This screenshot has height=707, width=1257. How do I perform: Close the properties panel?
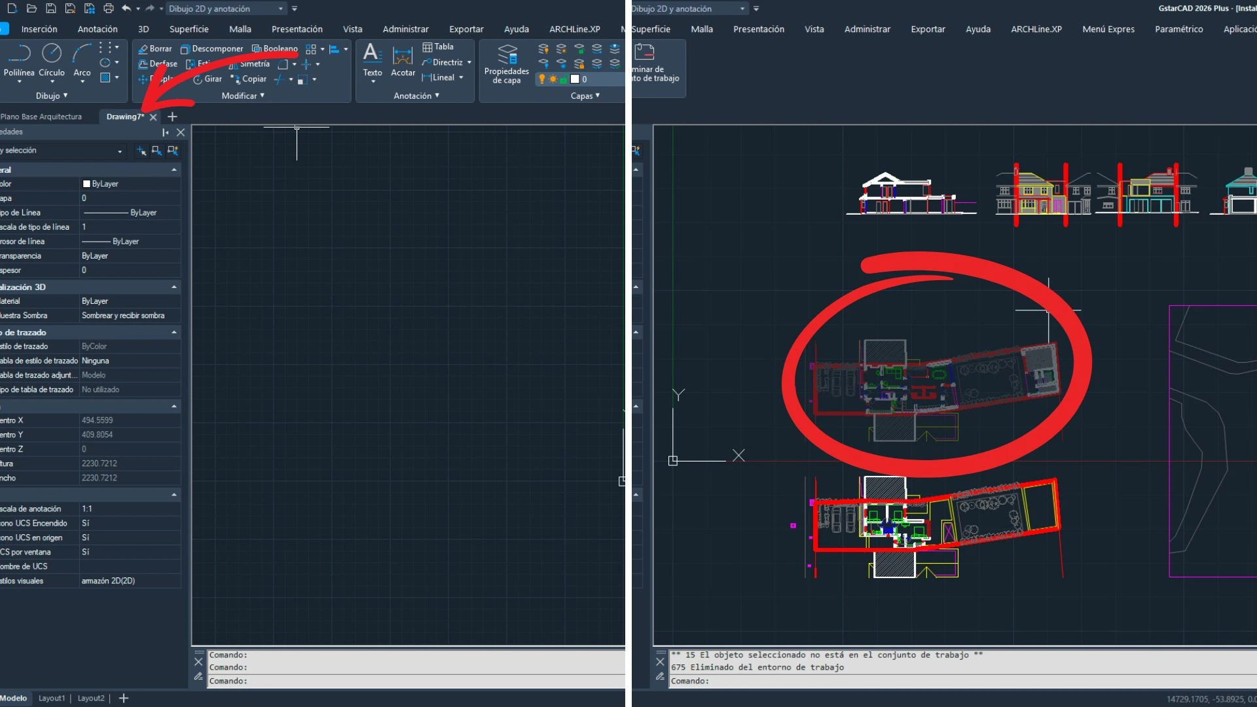181,132
